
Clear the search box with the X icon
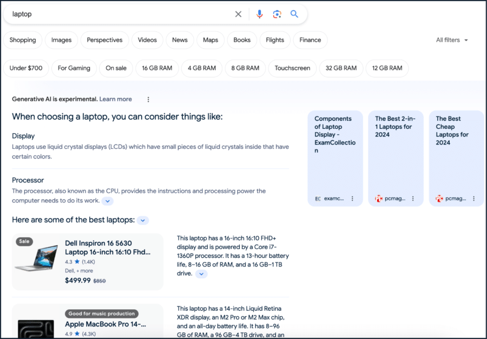[238, 14]
